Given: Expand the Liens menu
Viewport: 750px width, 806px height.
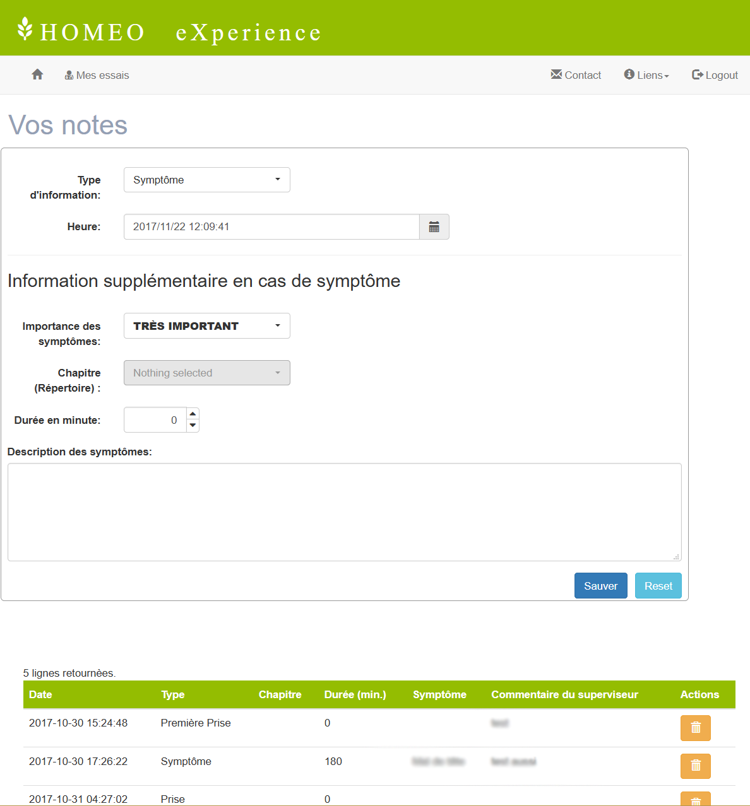Looking at the screenshot, I should pos(646,75).
